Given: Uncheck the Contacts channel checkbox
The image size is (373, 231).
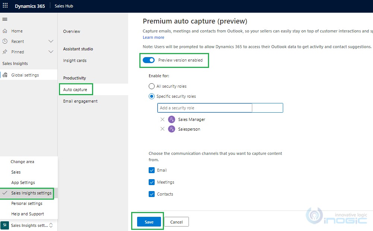Looking at the screenshot, I should click(152, 194).
